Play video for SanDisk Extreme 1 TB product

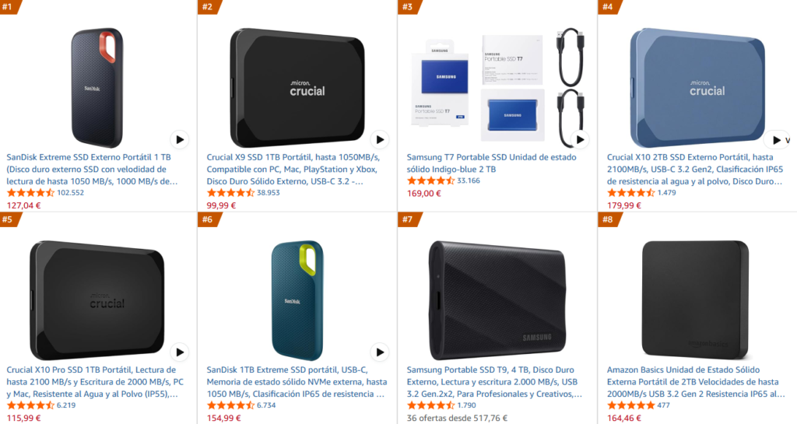pyautogui.click(x=180, y=140)
